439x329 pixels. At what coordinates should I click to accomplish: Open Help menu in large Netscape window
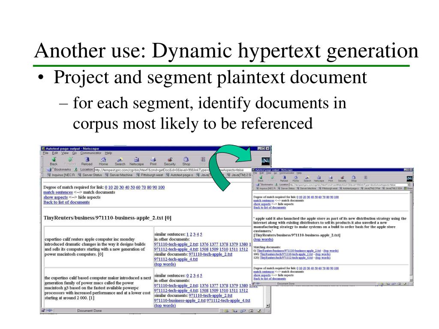108,153
